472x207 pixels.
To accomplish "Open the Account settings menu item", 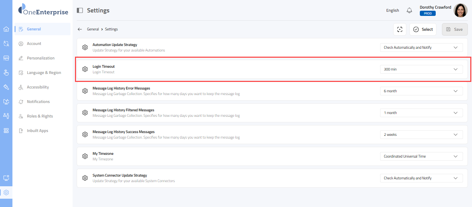I will 34,44.
